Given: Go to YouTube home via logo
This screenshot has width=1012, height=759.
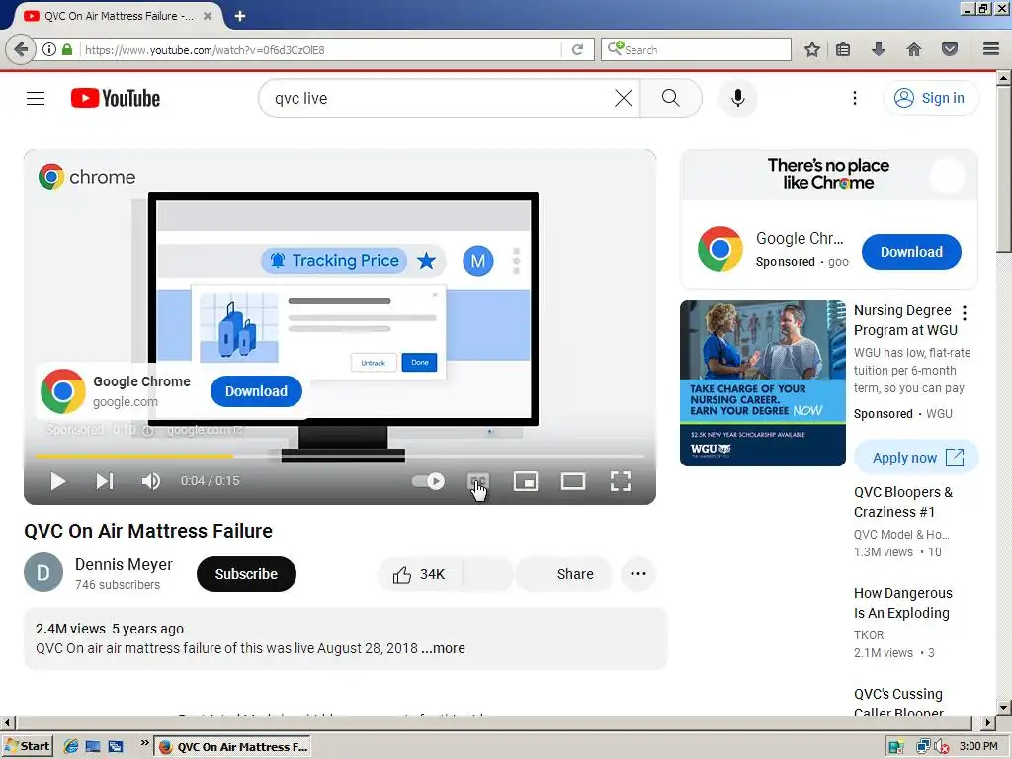Looking at the screenshot, I should tap(116, 98).
